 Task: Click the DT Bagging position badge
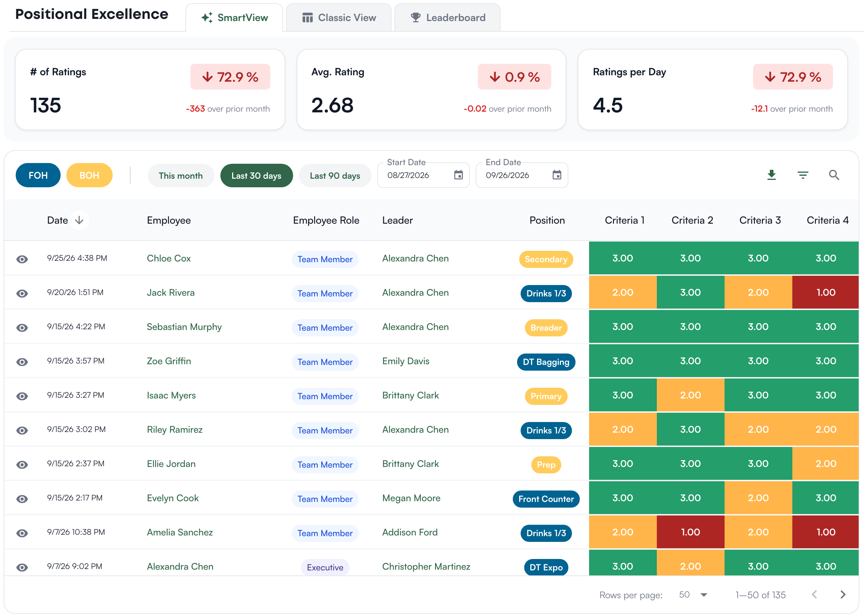pyautogui.click(x=546, y=362)
